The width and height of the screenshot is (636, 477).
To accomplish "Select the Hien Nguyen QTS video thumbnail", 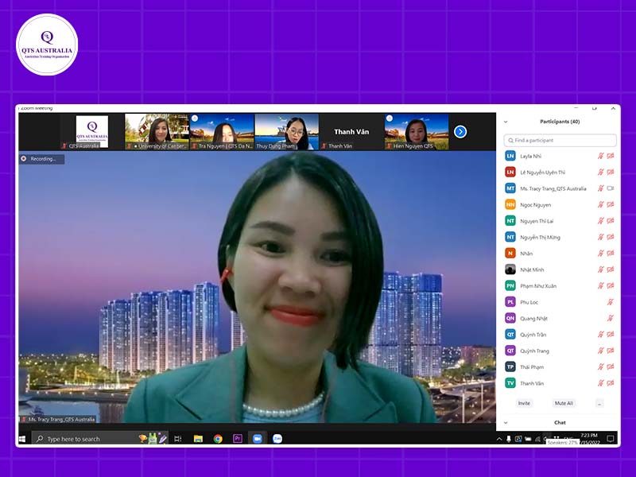I will (417, 132).
